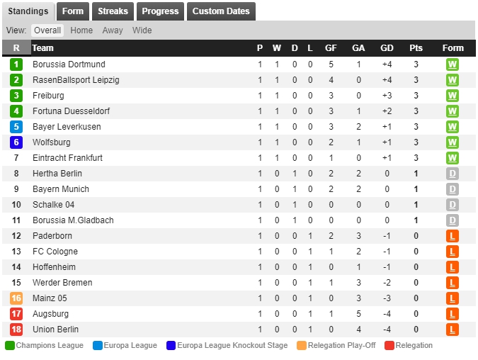Click Bayern Munich's D form icon
Image resolution: width=478 pixels, height=360 pixels.
pos(453,189)
